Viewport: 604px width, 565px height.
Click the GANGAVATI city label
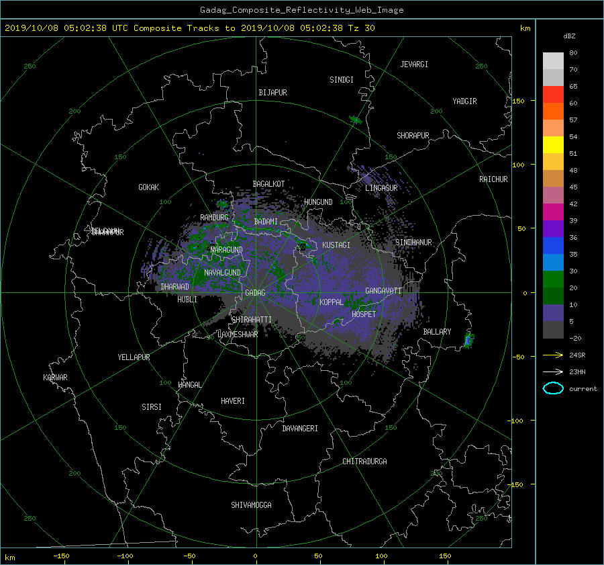pyautogui.click(x=383, y=291)
